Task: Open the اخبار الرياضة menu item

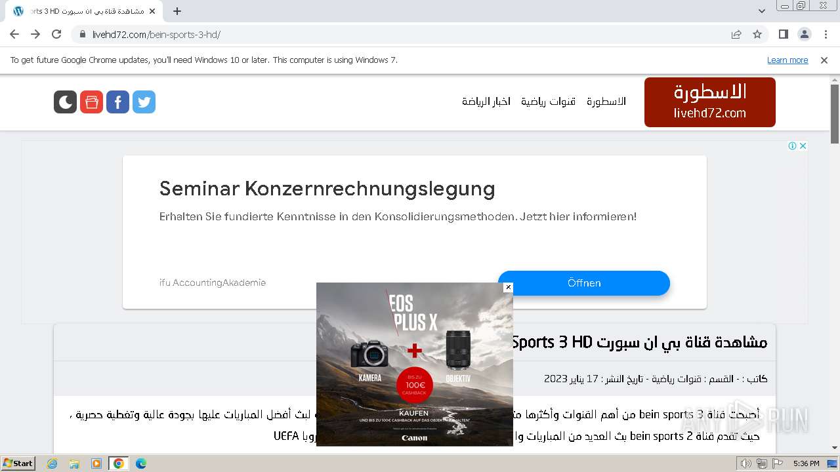Action: click(486, 102)
